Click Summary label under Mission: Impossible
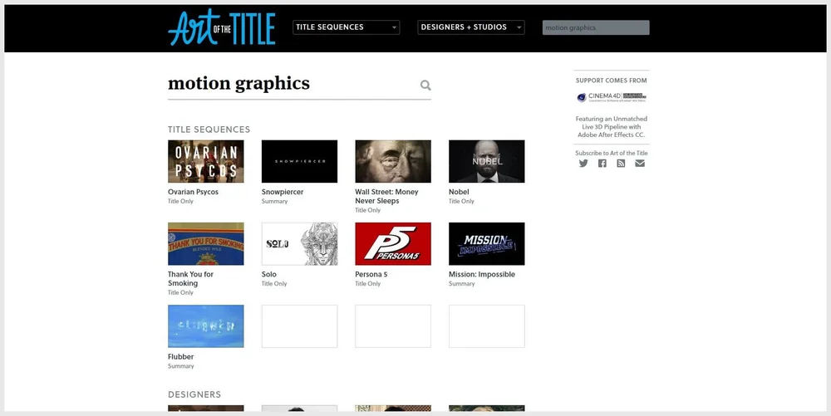 (461, 284)
